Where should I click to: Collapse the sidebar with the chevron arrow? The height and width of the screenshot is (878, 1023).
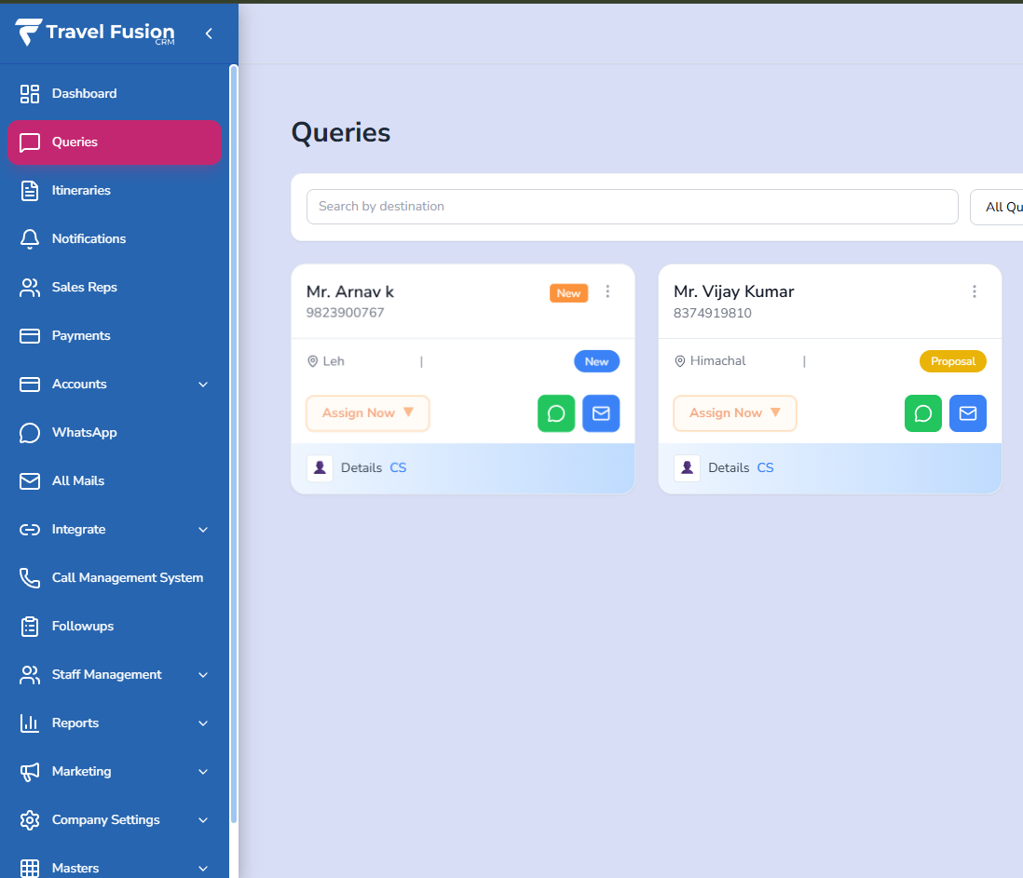209,34
